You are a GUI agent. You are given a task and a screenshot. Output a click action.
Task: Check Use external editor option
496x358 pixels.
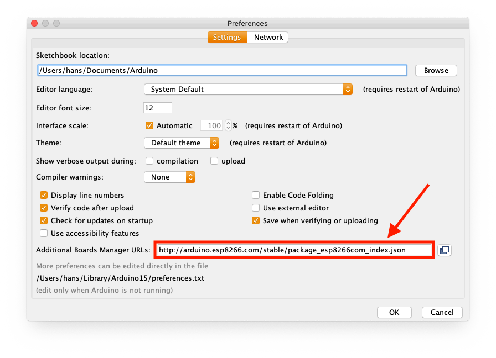pyautogui.click(x=256, y=208)
